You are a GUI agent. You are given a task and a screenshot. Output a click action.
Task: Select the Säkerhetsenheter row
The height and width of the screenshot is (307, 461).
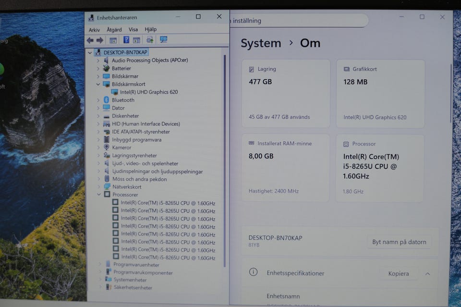click(x=133, y=288)
